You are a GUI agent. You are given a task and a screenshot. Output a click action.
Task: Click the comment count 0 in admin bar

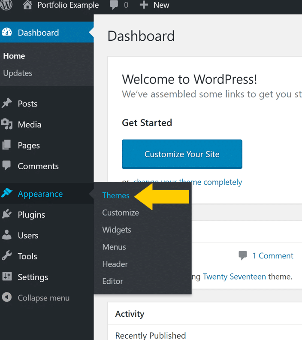pyautogui.click(x=126, y=5)
